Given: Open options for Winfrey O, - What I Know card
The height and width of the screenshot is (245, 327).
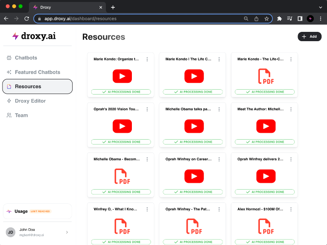Looking at the screenshot, I should (147, 209).
